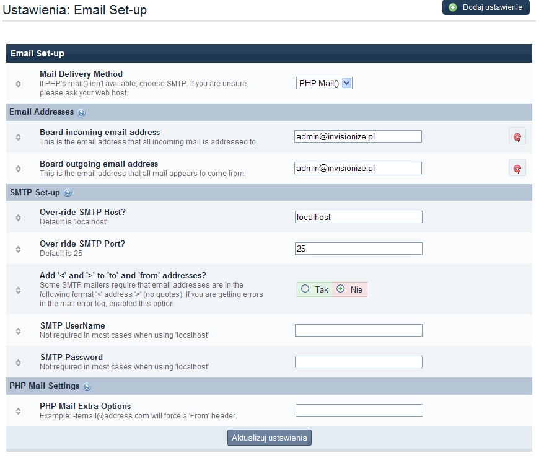Viewport: 544px width, 463px height.
Task: Focus Board outgoing email address field
Action: point(358,168)
